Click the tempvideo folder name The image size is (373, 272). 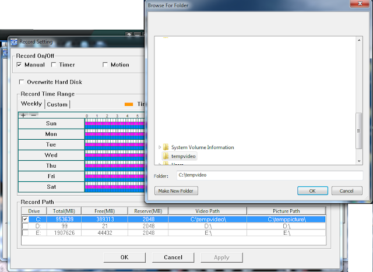coord(184,156)
